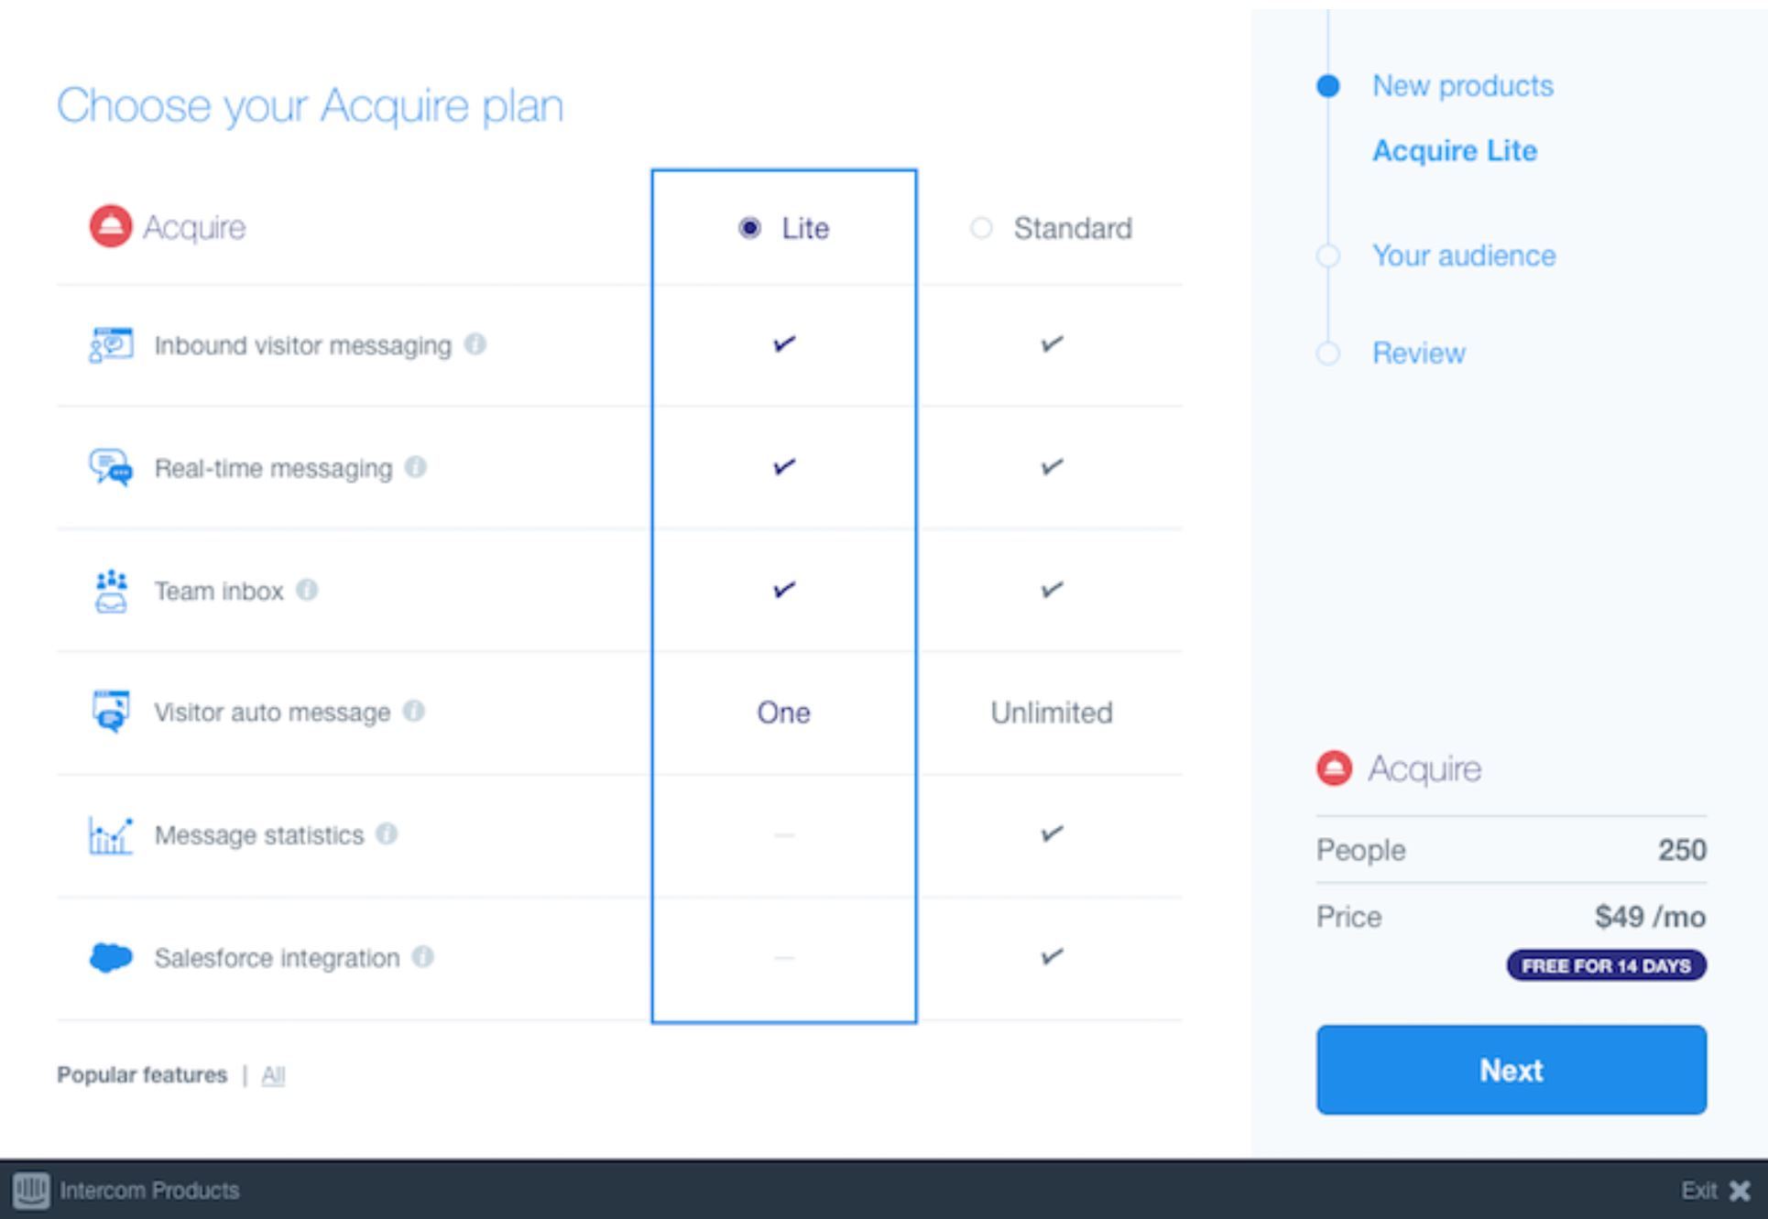Open the New products step
Screen dimensions: 1768x1219
[1462, 86]
